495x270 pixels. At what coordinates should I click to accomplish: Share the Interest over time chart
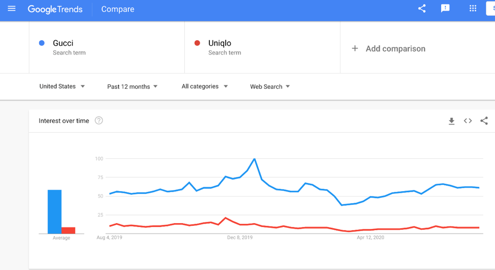tap(484, 121)
